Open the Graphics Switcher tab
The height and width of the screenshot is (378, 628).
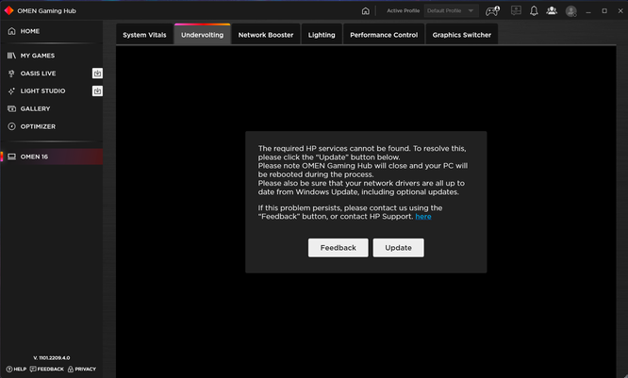coord(462,35)
